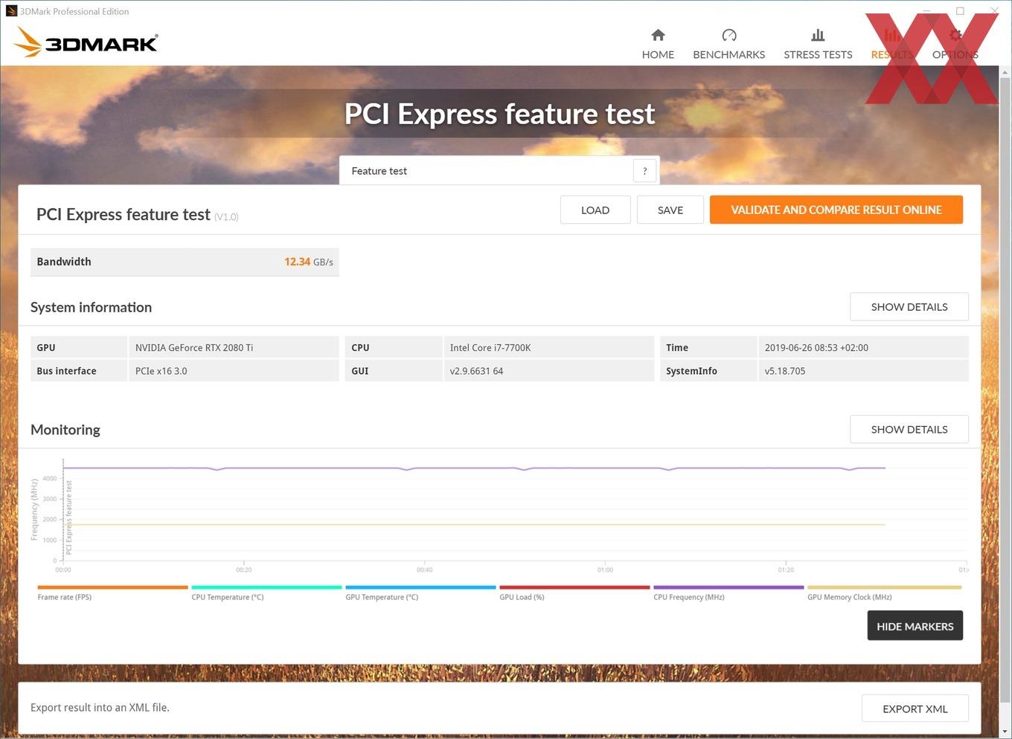Click the 3DMark logo
Image resolution: width=1012 pixels, height=739 pixels.
click(x=86, y=42)
